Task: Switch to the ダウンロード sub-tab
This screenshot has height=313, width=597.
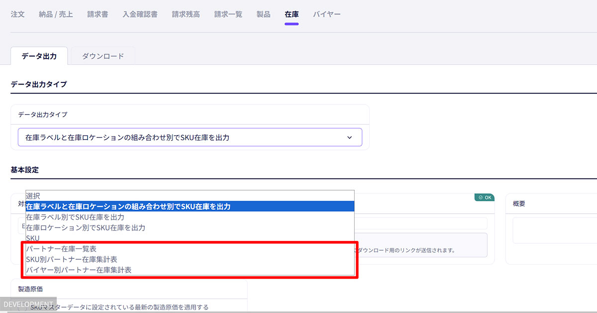Action: click(x=103, y=56)
